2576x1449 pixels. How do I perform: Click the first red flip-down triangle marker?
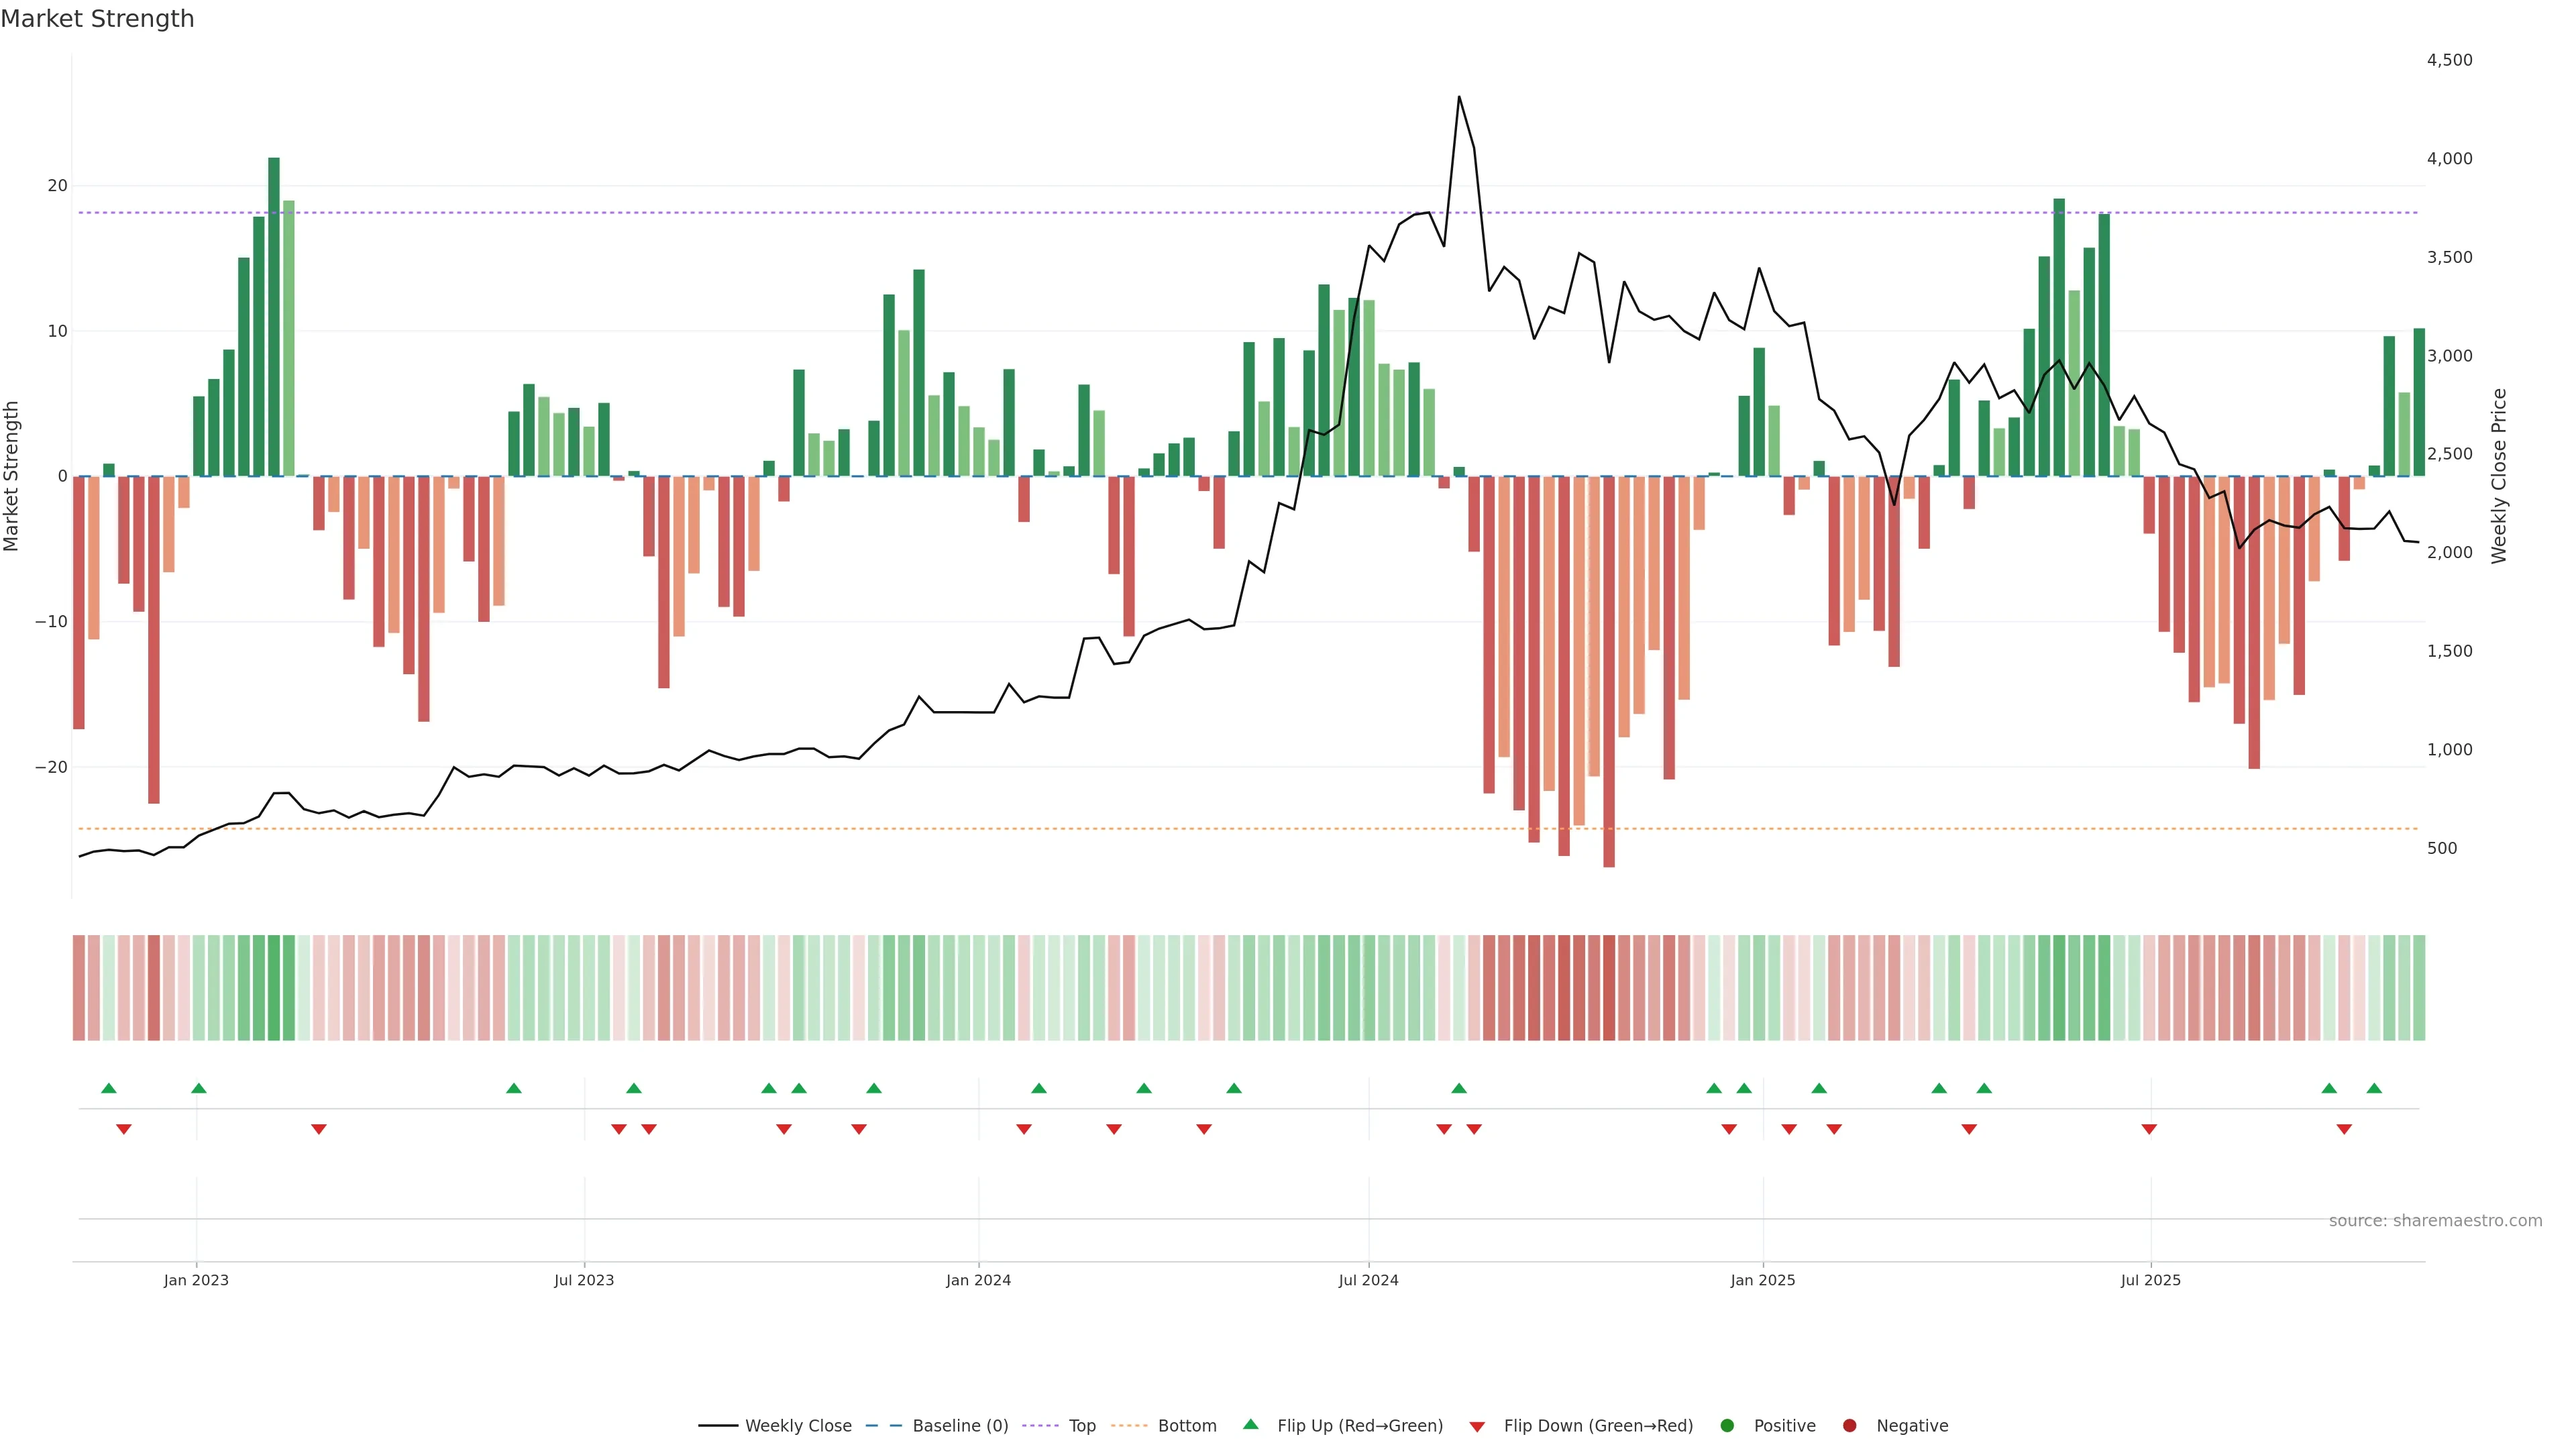[124, 1129]
